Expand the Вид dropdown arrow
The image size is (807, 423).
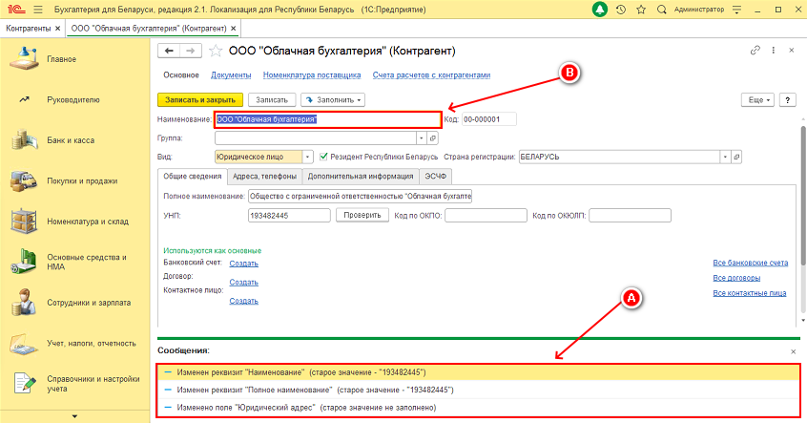[308, 157]
